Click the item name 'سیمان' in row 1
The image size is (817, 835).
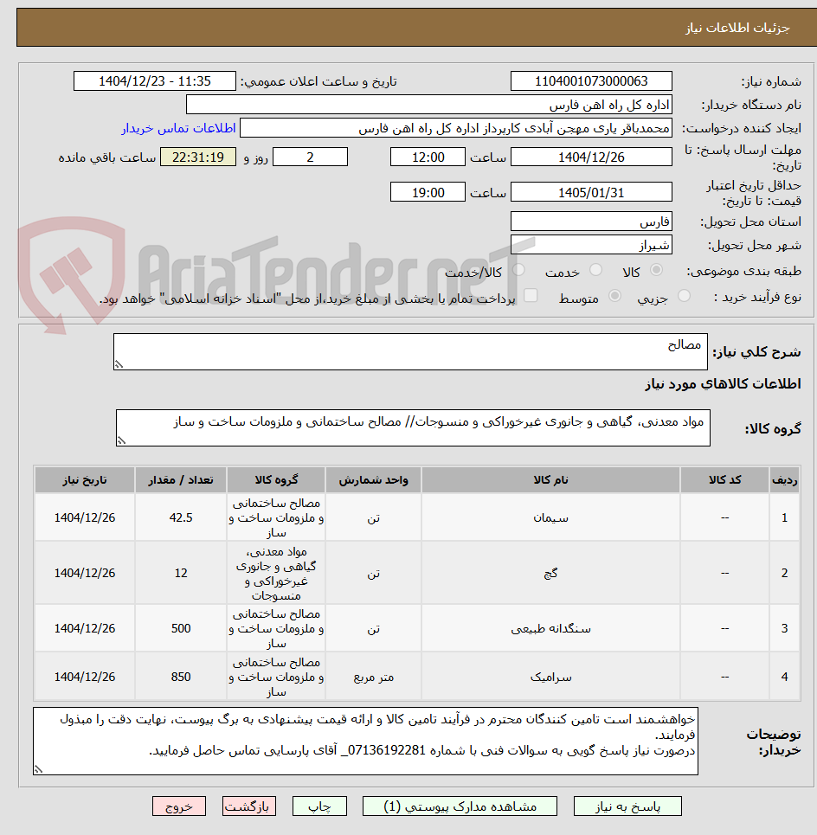pos(550,517)
